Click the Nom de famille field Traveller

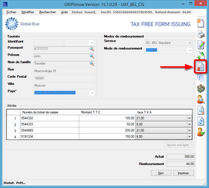64,64
